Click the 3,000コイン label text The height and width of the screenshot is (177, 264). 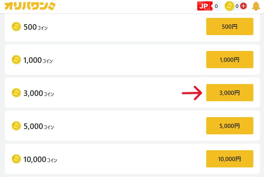[x=39, y=93]
